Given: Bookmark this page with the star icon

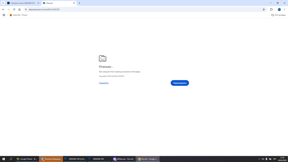Looking at the screenshot, I should (264, 9).
